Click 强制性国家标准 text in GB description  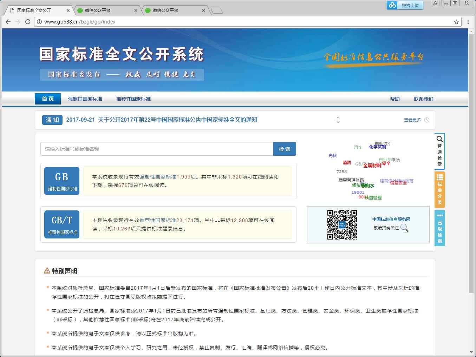coord(158,177)
